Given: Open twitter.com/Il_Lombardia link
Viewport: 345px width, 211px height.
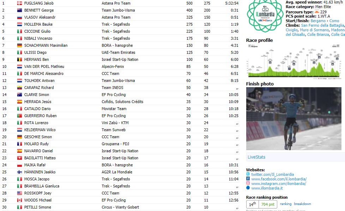Looking at the screenshot, I should (x=272, y=174).
